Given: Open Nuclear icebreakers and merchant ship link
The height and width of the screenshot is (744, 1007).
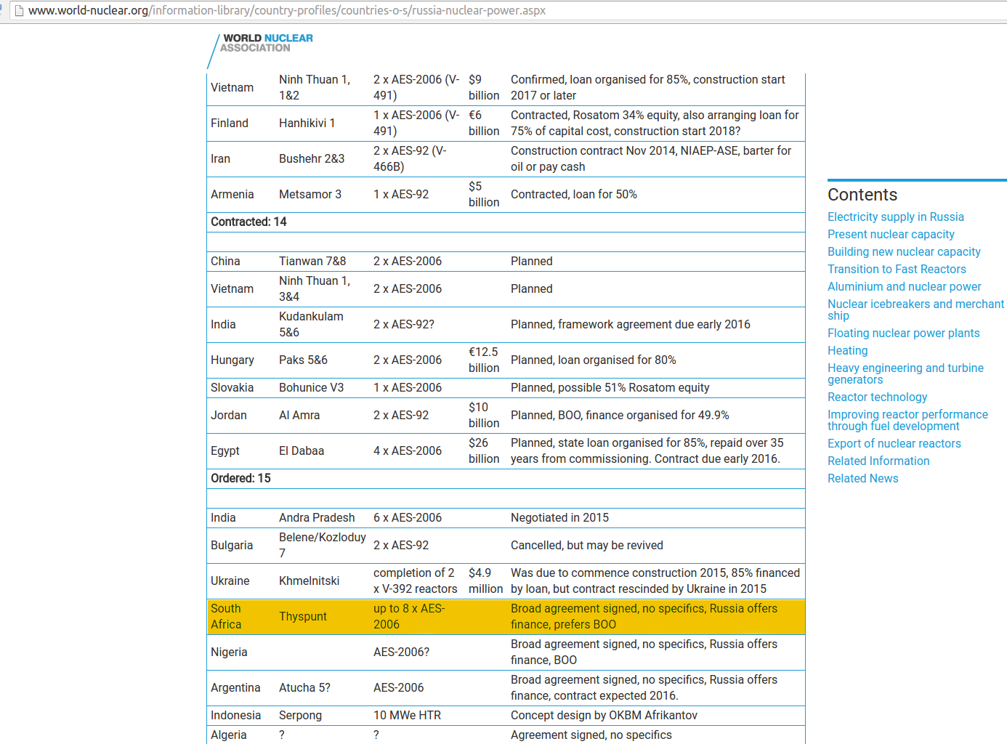Looking at the screenshot, I should [915, 309].
